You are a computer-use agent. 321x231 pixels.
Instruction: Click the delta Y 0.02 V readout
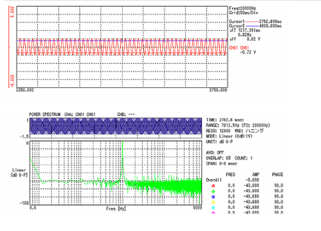pos(244,39)
